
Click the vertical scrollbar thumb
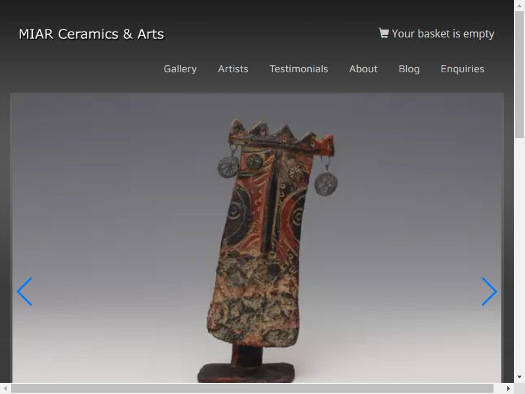click(x=519, y=72)
